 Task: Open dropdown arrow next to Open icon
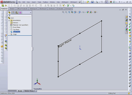pyautogui.click(x=90, y=2)
